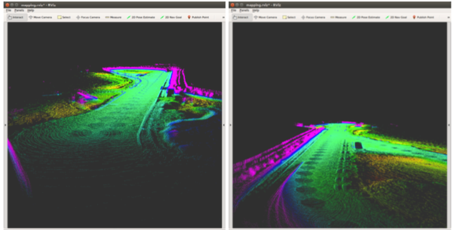The width and height of the screenshot is (452, 230).
Task: Open File menu in right RViz window
Action: click(234, 11)
